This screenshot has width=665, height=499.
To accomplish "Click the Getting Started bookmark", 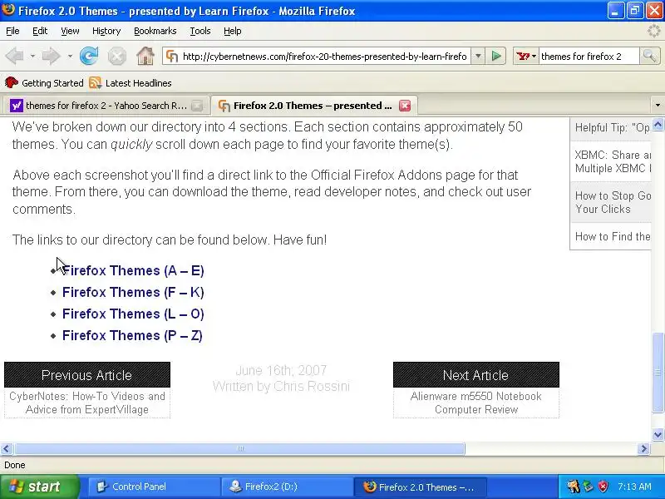I will pyautogui.click(x=44, y=82).
